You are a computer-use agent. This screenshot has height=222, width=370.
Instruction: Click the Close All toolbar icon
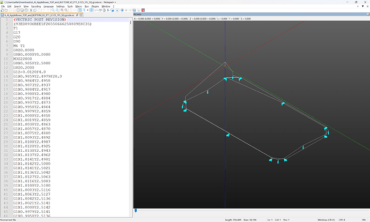(22, 10)
